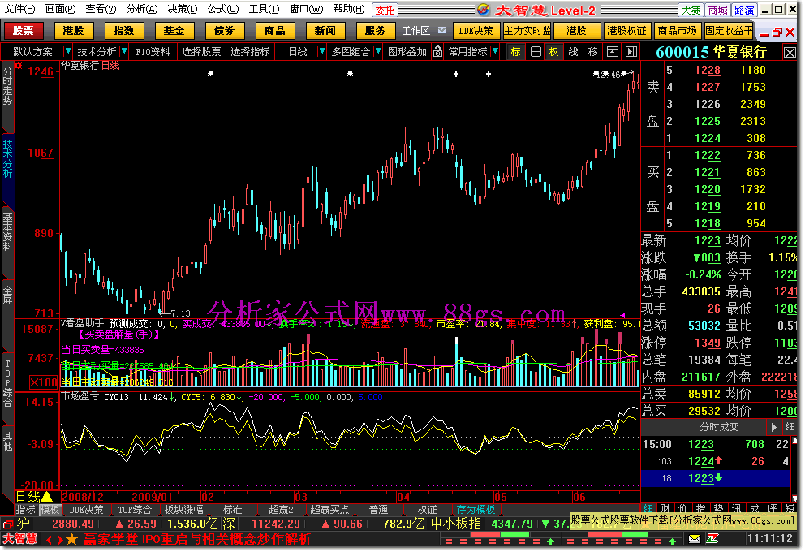Toggle the 标 marker button in toolbar
The height and width of the screenshot is (552, 805).
[x=517, y=52]
